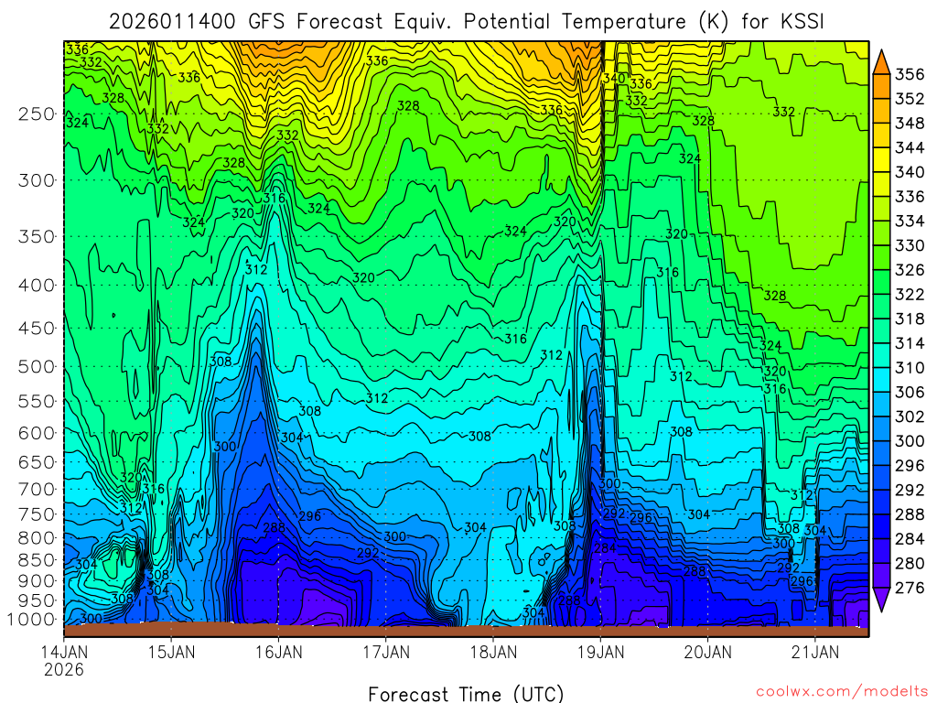This screenshot has width=937, height=703.
Task: Click the 350 pressure-axis label
Action: [x=37, y=236]
